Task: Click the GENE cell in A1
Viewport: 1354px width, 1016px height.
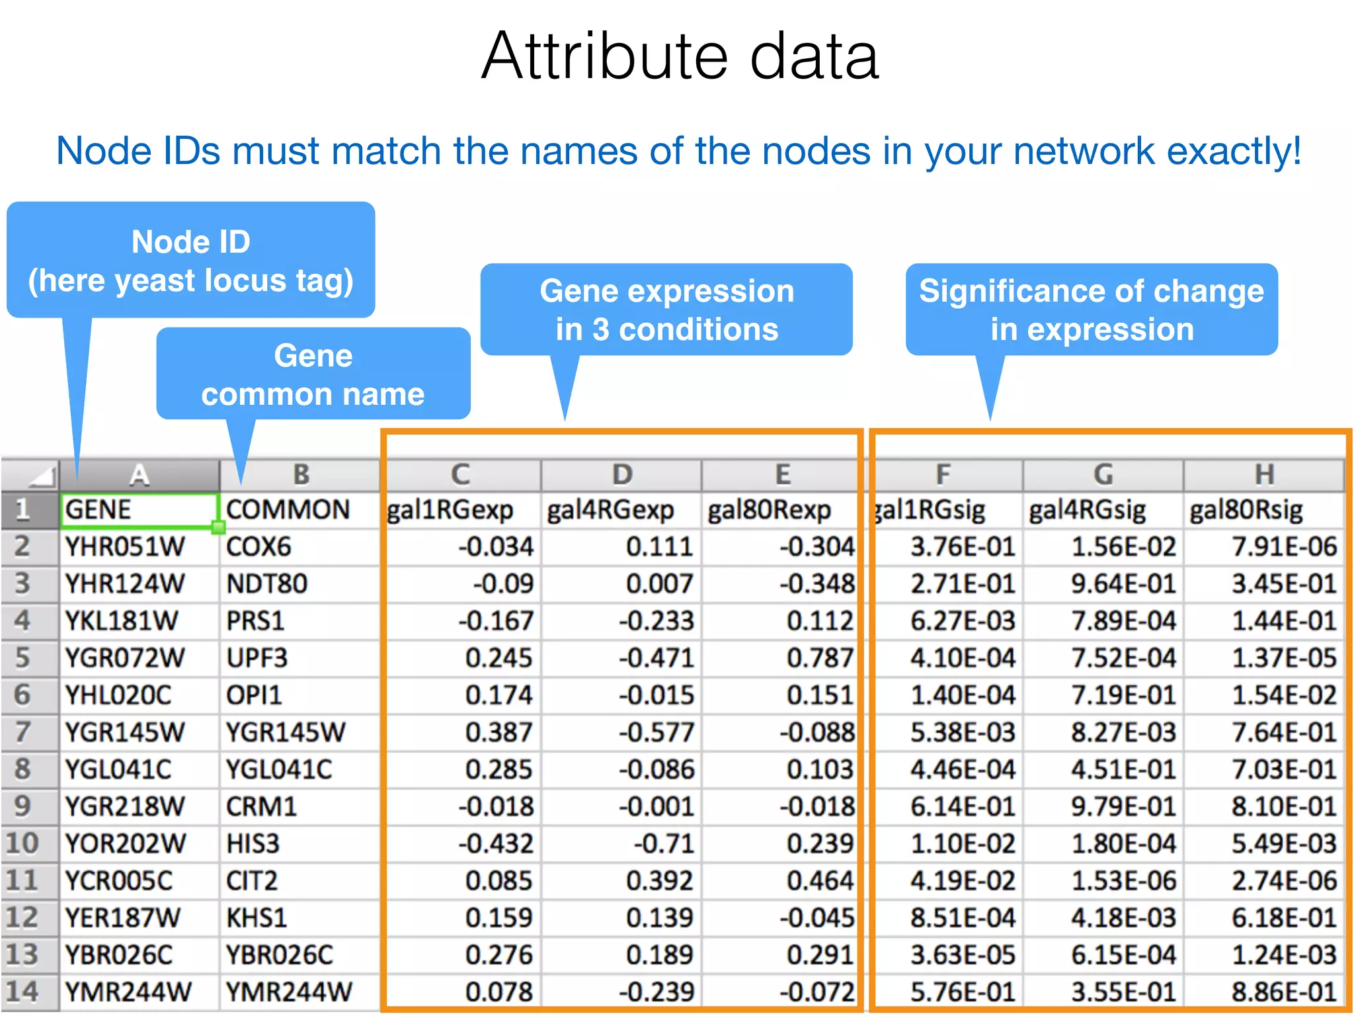Action: (139, 510)
